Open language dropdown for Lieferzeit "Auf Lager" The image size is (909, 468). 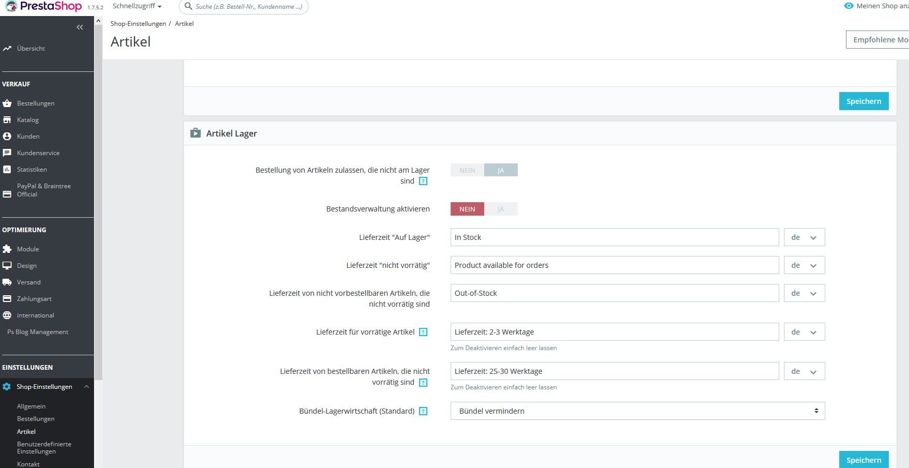tap(804, 237)
